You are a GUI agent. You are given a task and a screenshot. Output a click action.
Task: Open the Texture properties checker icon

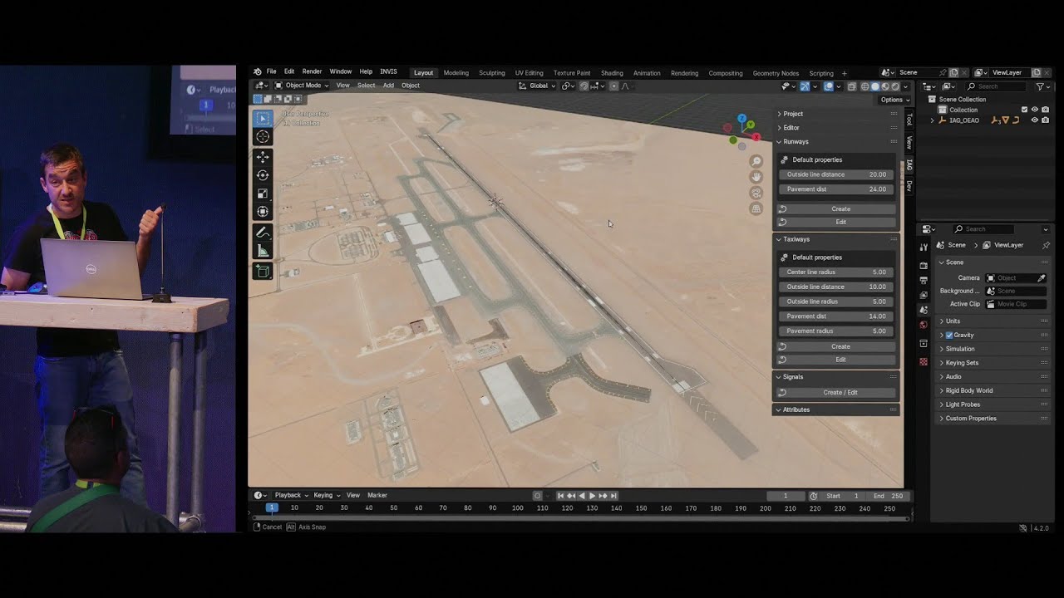924,362
